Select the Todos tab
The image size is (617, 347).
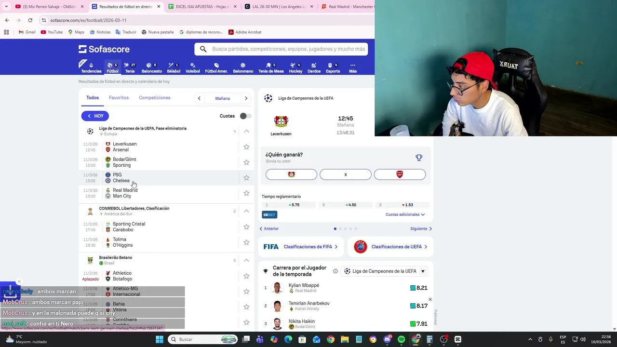point(93,98)
